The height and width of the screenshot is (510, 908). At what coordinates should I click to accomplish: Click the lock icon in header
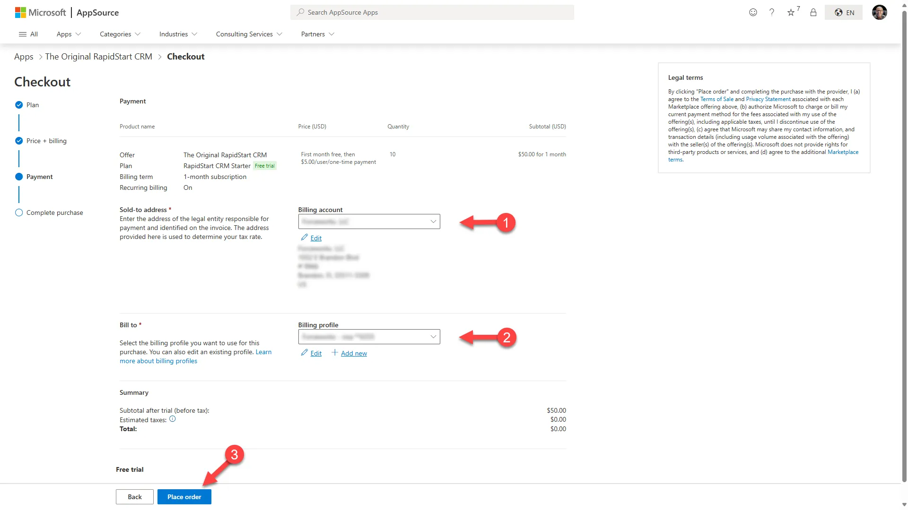[x=813, y=12]
